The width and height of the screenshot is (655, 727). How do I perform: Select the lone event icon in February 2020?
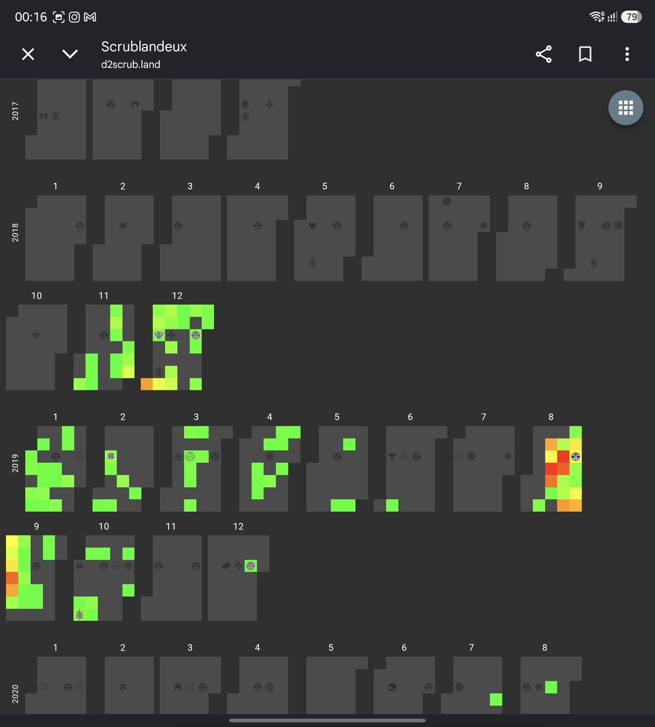[x=123, y=687]
